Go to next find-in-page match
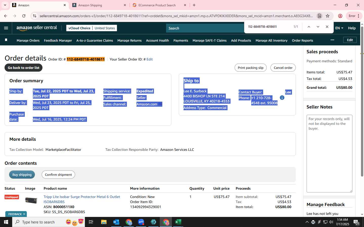This screenshot has height=227, width=364. tap(318, 27)
